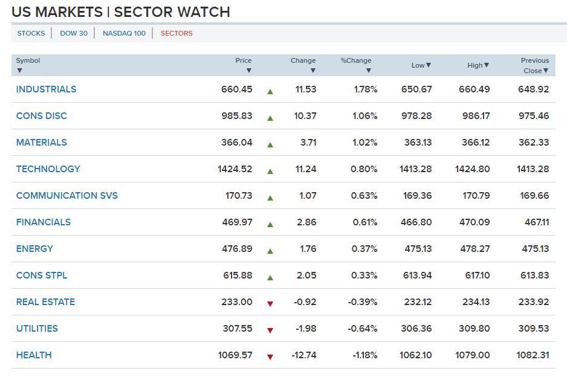
Task: Open the NASDAQ 100 tab
Action: pyautogui.click(x=124, y=33)
